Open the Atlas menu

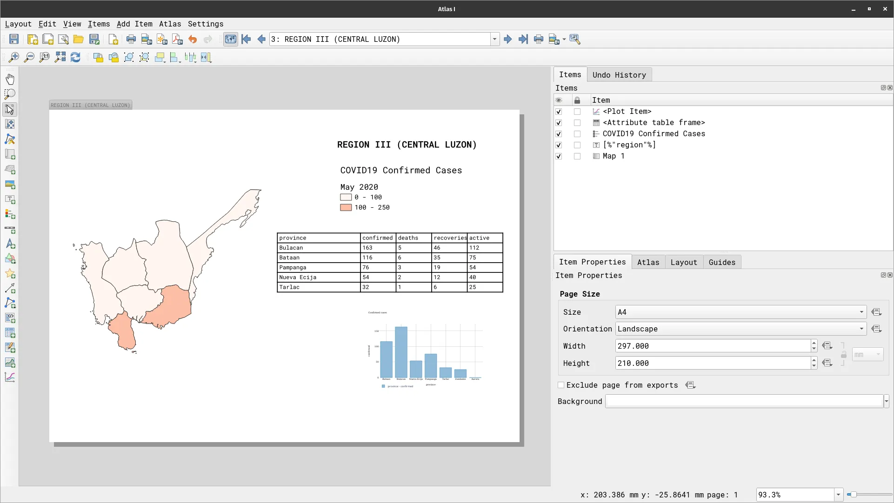click(x=170, y=24)
